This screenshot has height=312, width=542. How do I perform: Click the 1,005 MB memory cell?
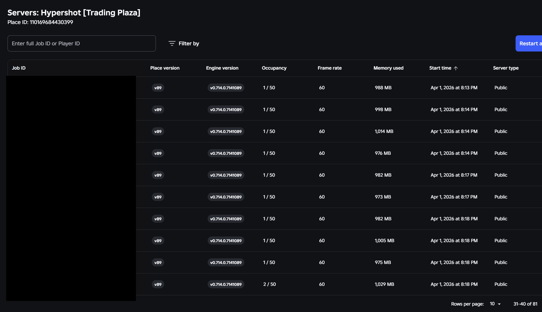[385, 241]
